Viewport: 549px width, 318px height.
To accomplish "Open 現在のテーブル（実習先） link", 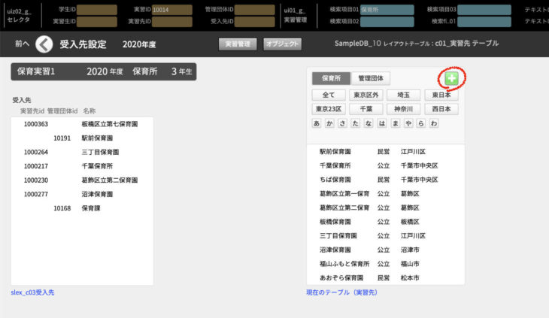I will point(342,292).
